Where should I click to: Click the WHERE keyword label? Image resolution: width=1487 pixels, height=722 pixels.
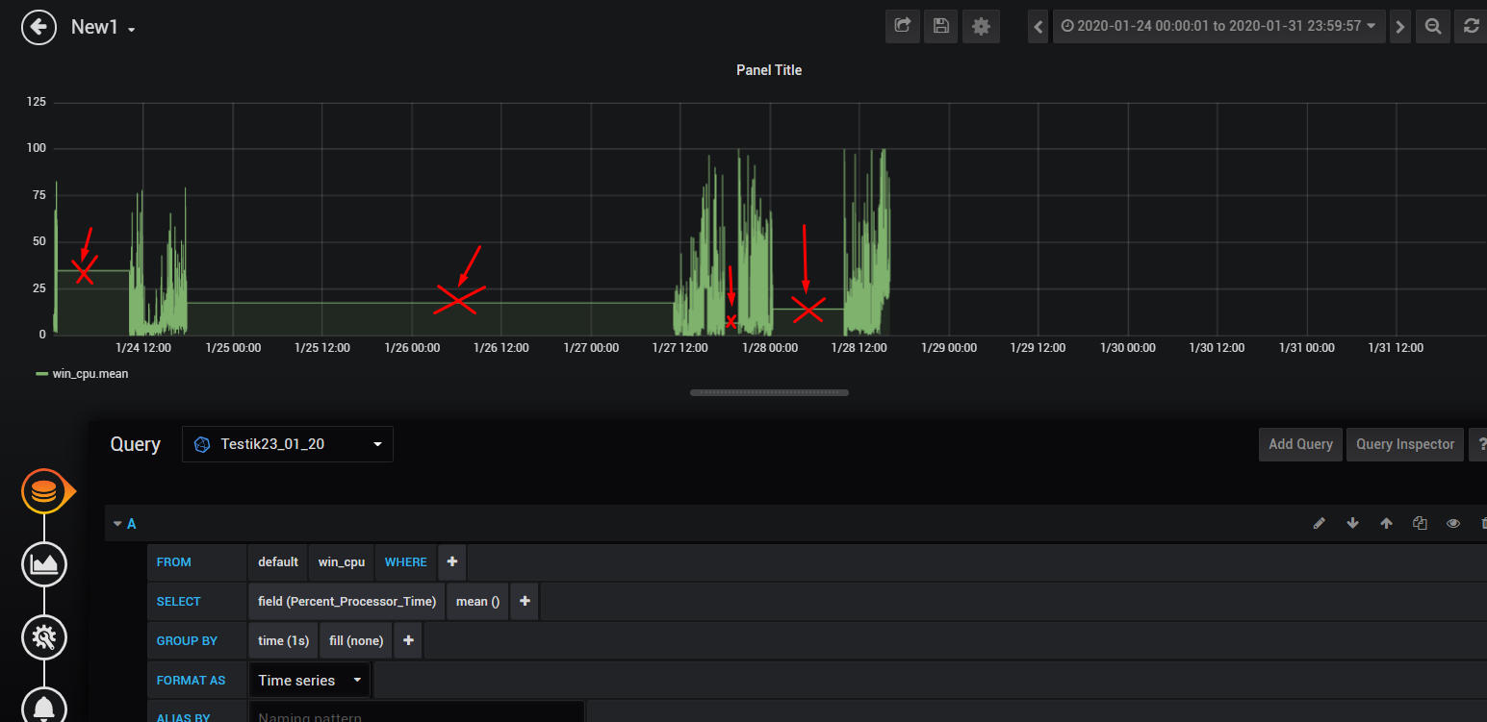406,562
